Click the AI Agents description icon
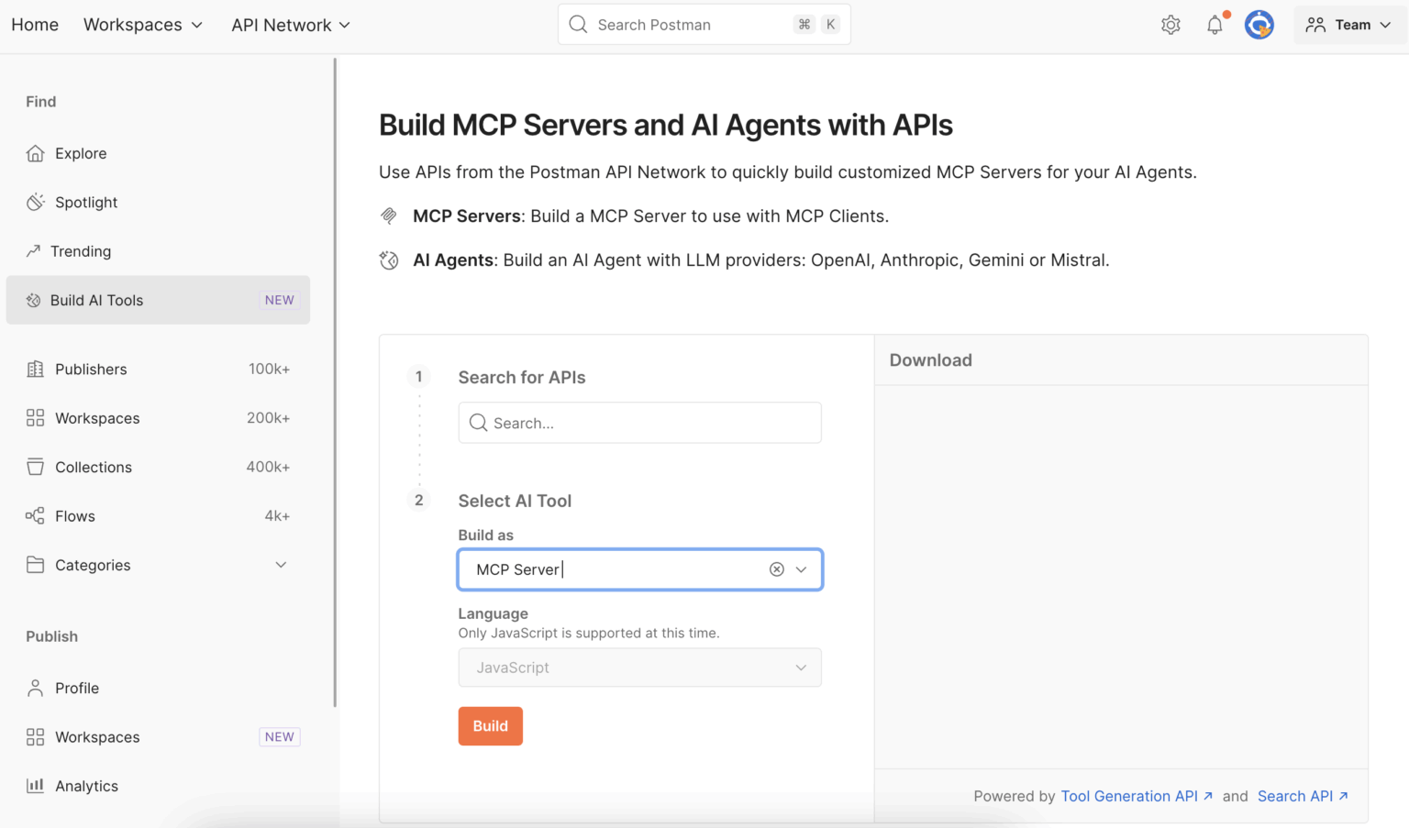The height and width of the screenshot is (828, 1409). point(389,260)
